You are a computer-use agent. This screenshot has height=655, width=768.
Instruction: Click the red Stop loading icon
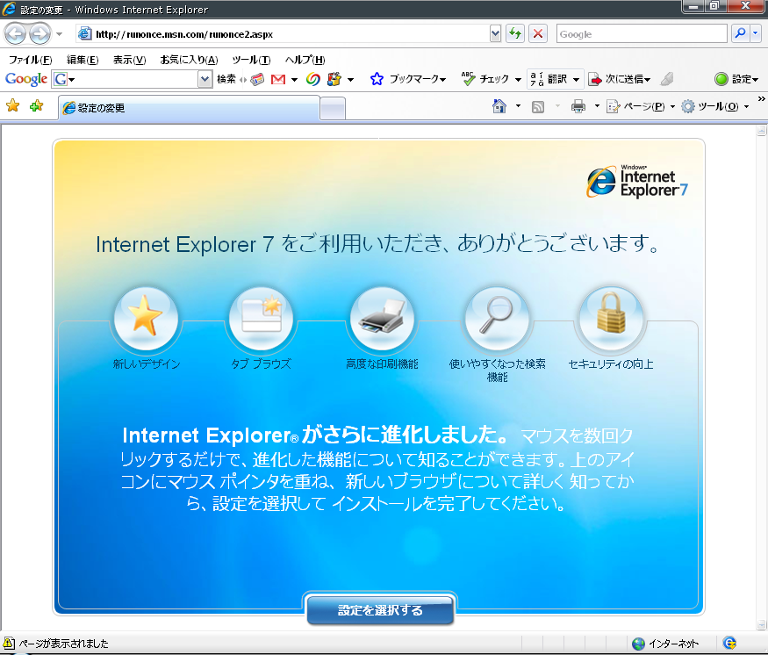(x=538, y=34)
